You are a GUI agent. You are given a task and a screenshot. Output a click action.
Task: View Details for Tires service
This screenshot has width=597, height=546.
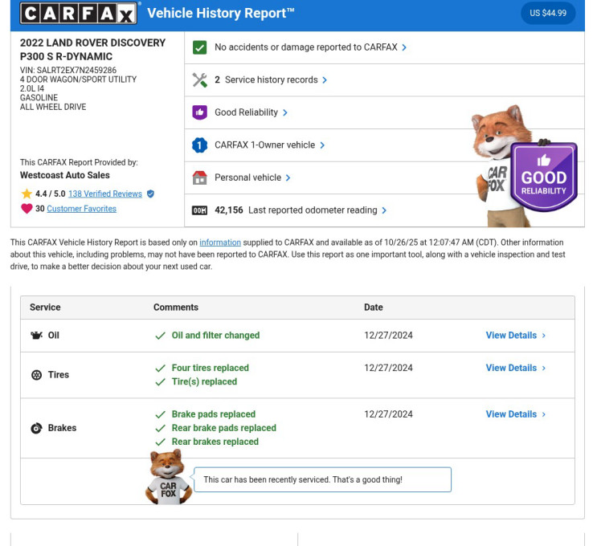515,368
